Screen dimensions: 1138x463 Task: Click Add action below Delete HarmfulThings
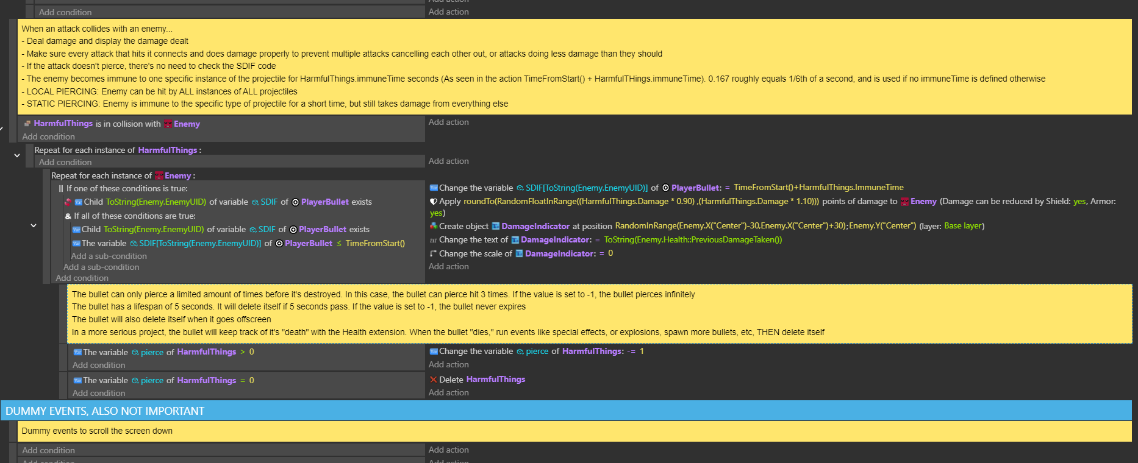coord(449,393)
